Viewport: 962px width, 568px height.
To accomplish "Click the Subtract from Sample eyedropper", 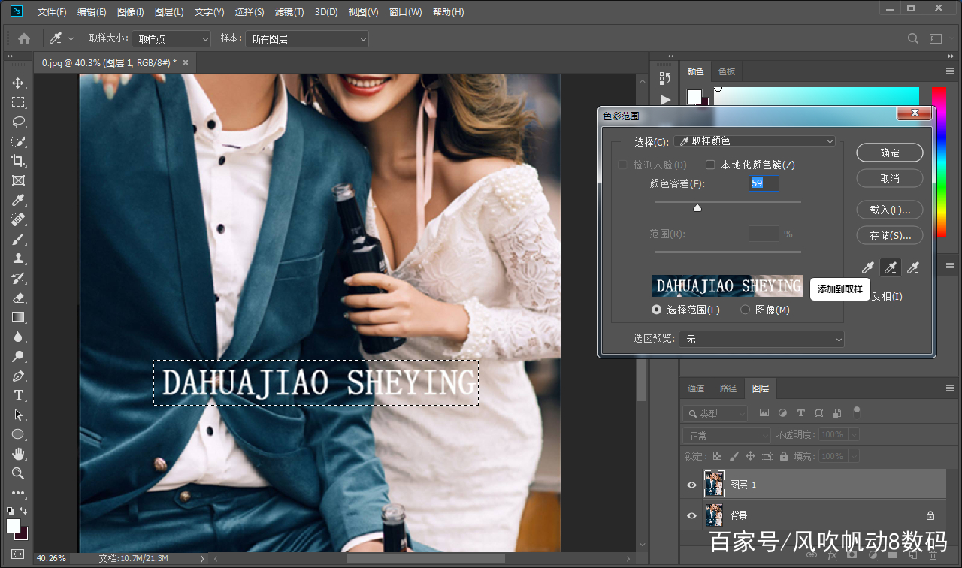I will tap(912, 267).
